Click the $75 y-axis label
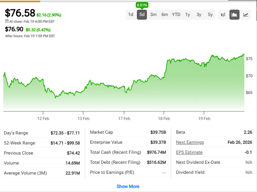 coord(249,59)
